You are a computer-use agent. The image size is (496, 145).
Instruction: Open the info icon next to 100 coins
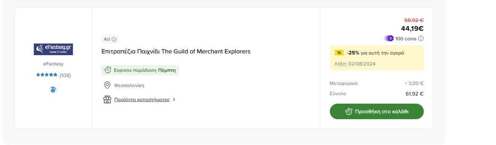coord(421,39)
